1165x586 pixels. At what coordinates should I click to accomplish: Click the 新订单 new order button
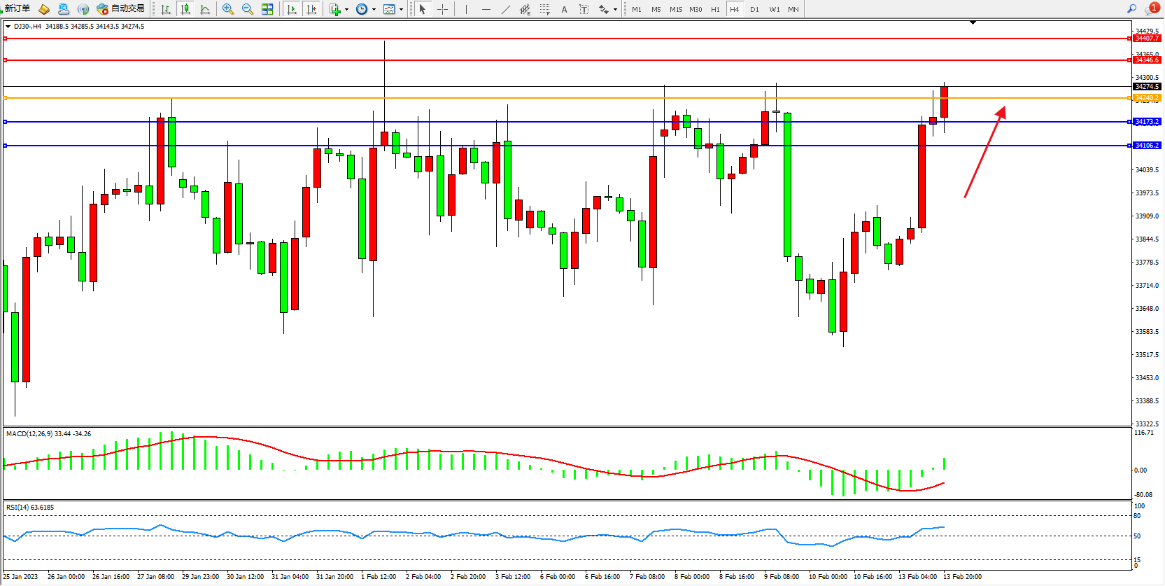(15, 9)
